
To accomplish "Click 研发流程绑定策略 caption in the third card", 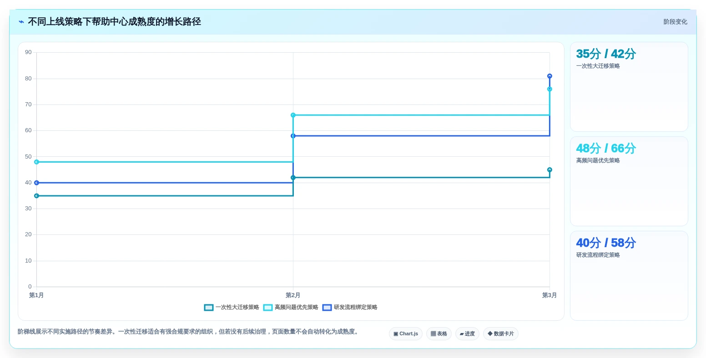I will [x=598, y=255].
